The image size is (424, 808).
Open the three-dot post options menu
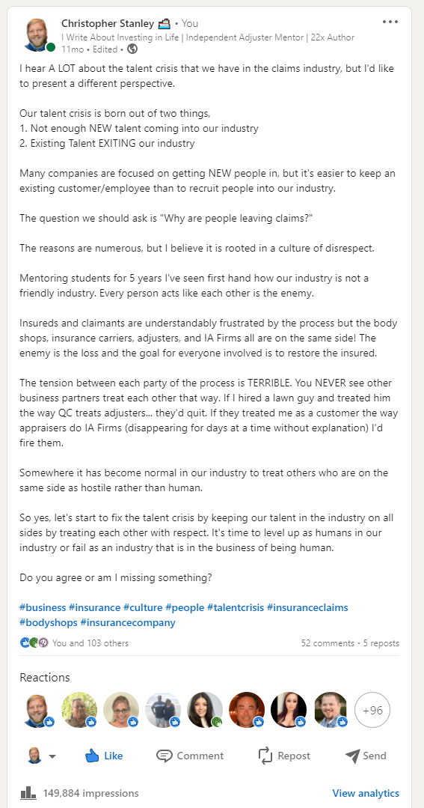click(x=390, y=22)
